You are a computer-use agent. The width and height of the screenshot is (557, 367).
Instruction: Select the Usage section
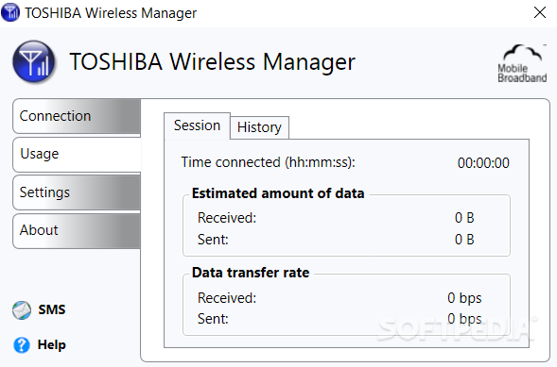(77, 154)
